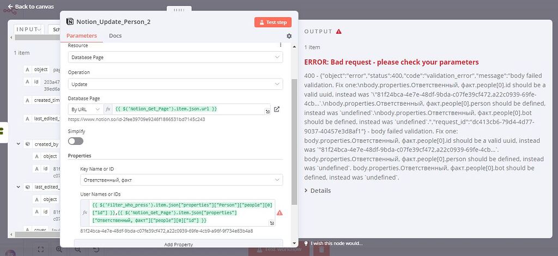Go back to canvas
Image resolution: width=558 pixels, height=256 pixels.
coord(31,7)
